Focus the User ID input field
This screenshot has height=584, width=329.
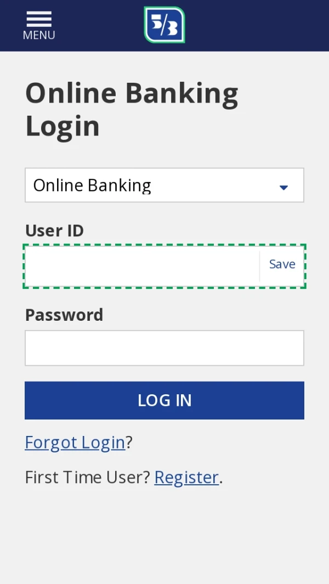click(x=141, y=267)
